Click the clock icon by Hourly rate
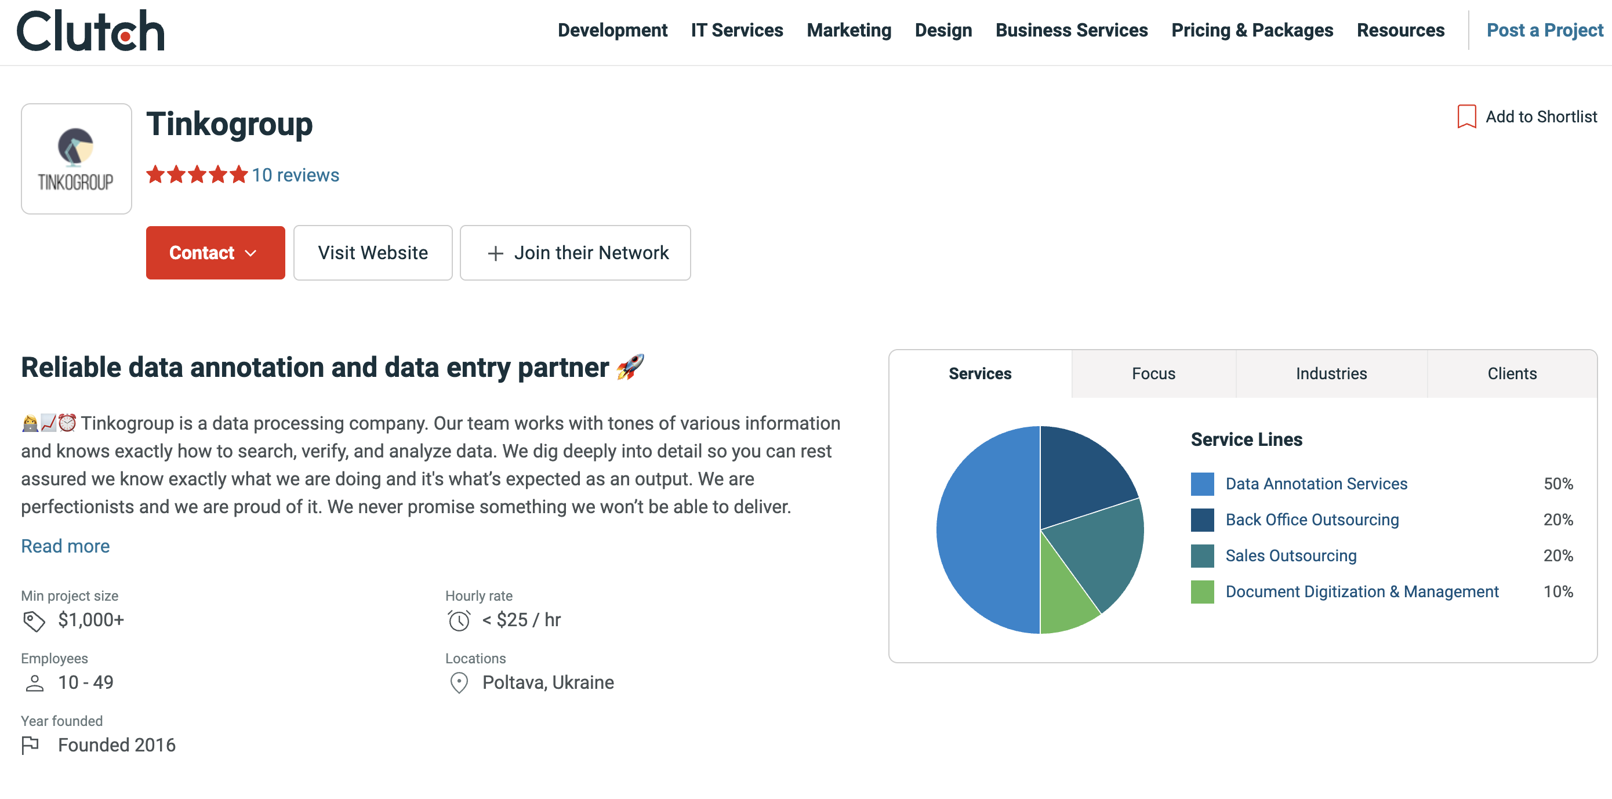1612x799 pixels. pyautogui.click(x=459, y=620)
